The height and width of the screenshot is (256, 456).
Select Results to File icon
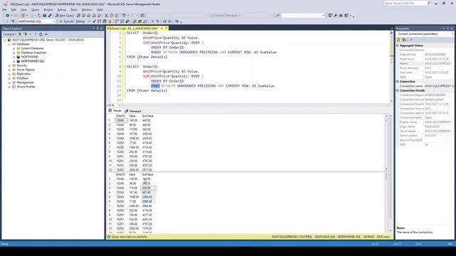(x=145, y=21)
